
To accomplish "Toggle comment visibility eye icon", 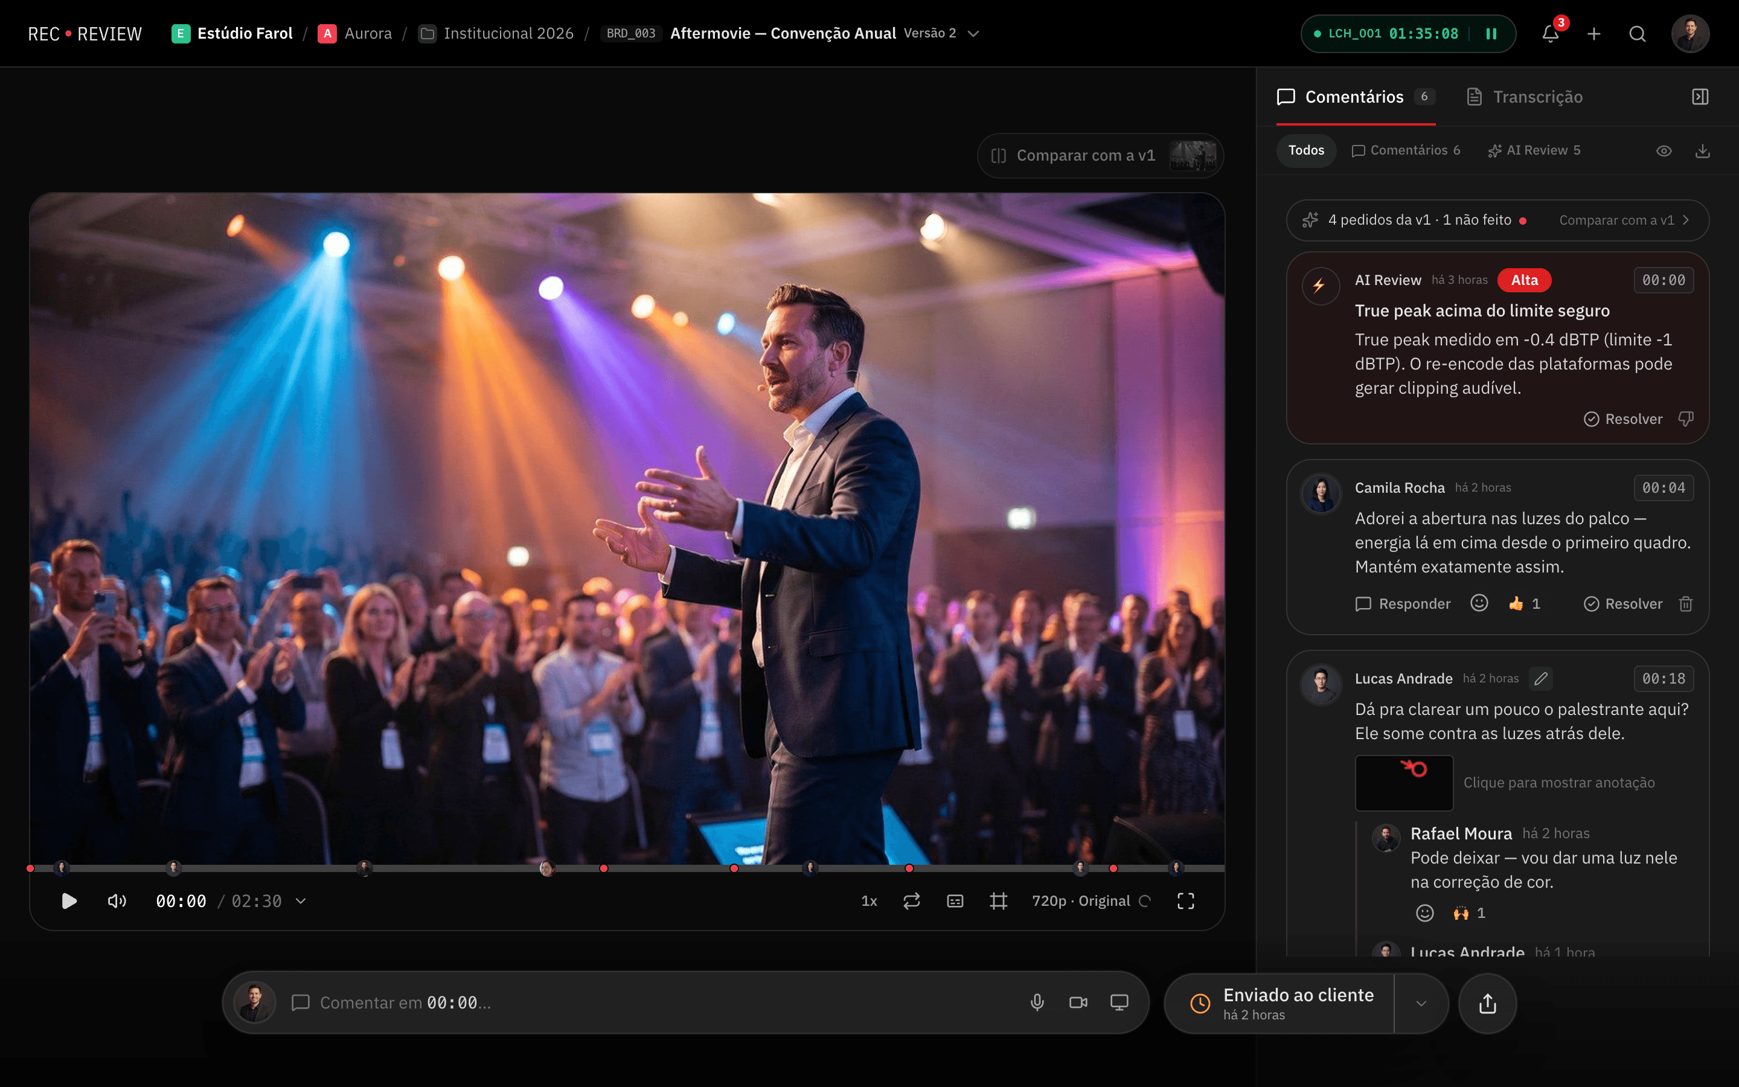I will (1664, 151).
